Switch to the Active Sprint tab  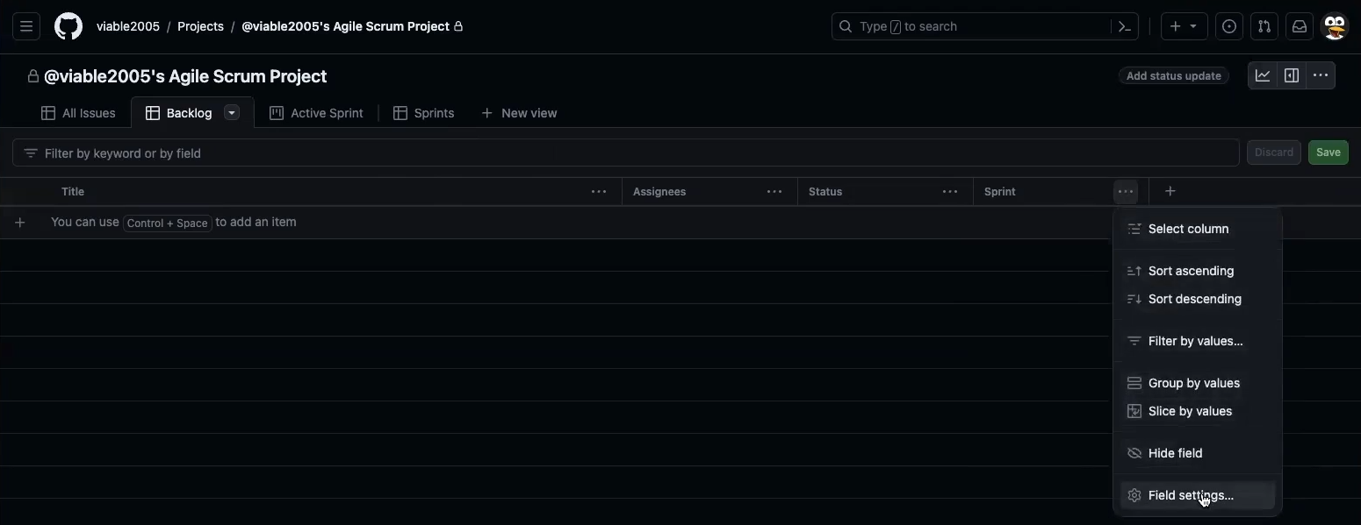[316, 113]
